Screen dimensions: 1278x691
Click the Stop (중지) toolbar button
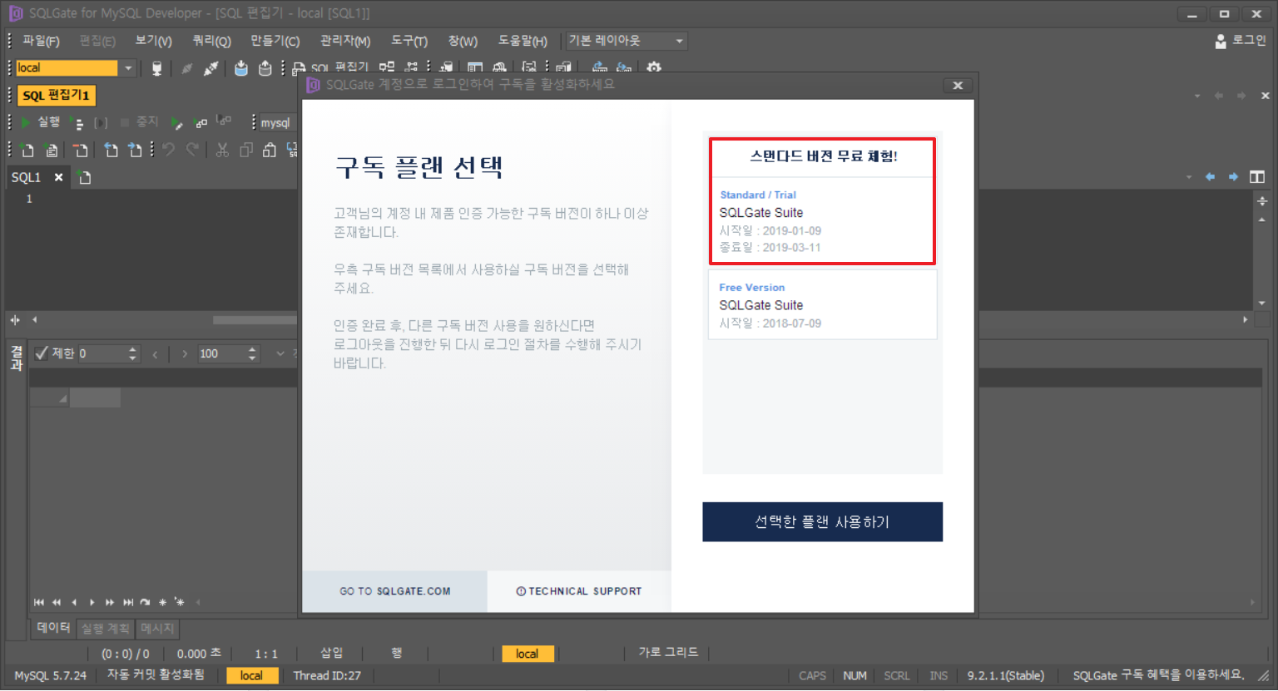[x=139, y=122]
